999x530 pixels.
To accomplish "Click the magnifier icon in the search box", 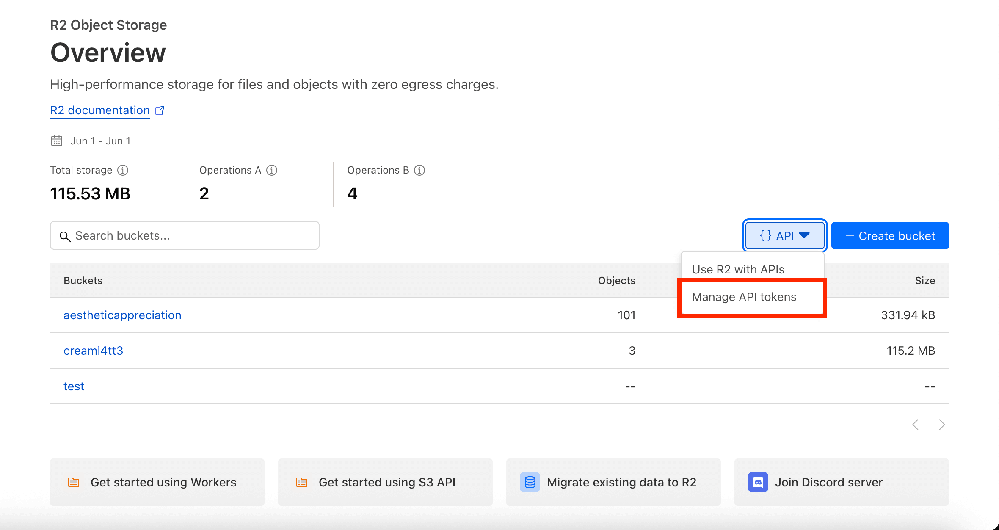I will click(65, 236).
